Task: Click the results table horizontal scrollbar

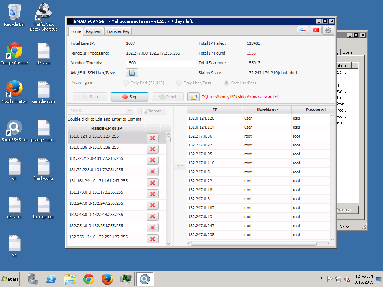Action: tap(254, 244)
